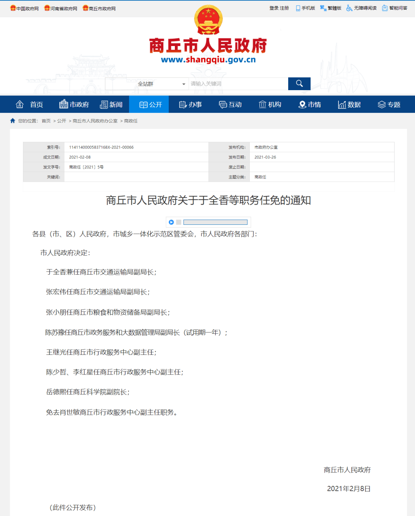Go to 首页 in the breadcrumb

point(46,121)
